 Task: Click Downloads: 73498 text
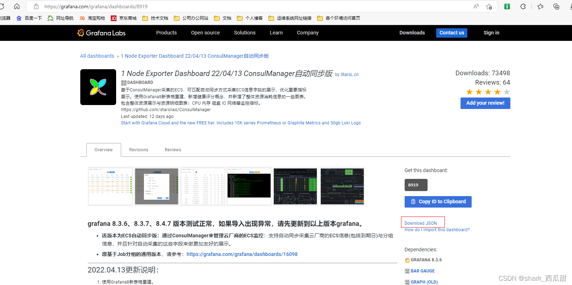point(483,73)
